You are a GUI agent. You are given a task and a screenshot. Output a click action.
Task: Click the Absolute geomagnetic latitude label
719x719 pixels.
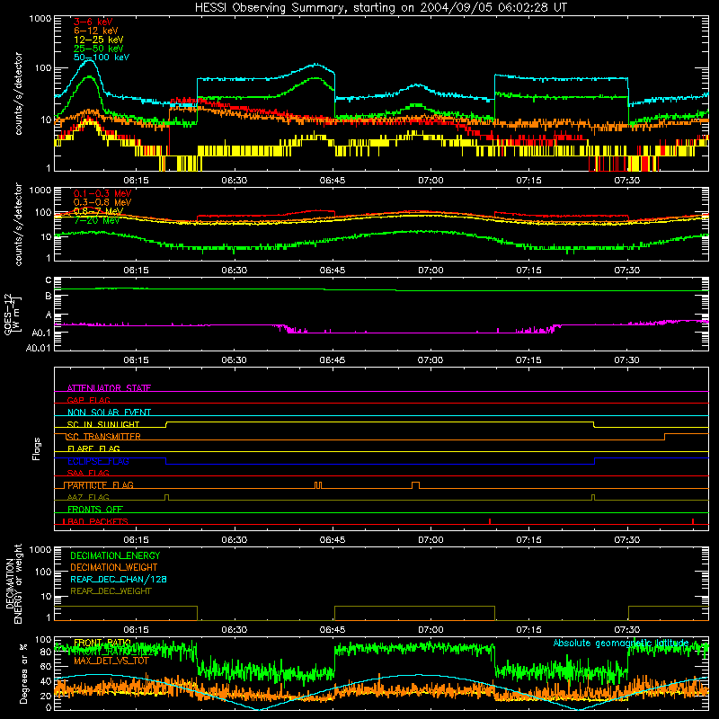[x=621, y=643]
